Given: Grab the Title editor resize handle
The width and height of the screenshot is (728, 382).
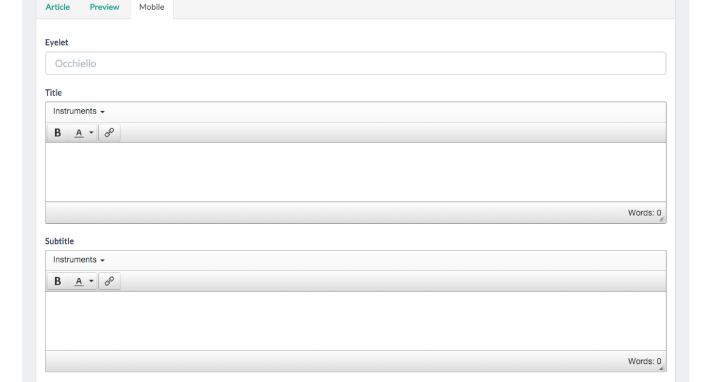Looking at the screenshot, I should [662, 219].
